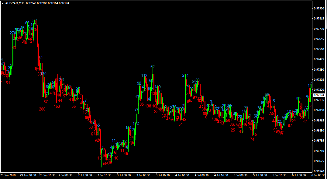Click the red 87 volume label
Image resolution: width=327 pixels, height=179 pixels.
tap(290, 125)
